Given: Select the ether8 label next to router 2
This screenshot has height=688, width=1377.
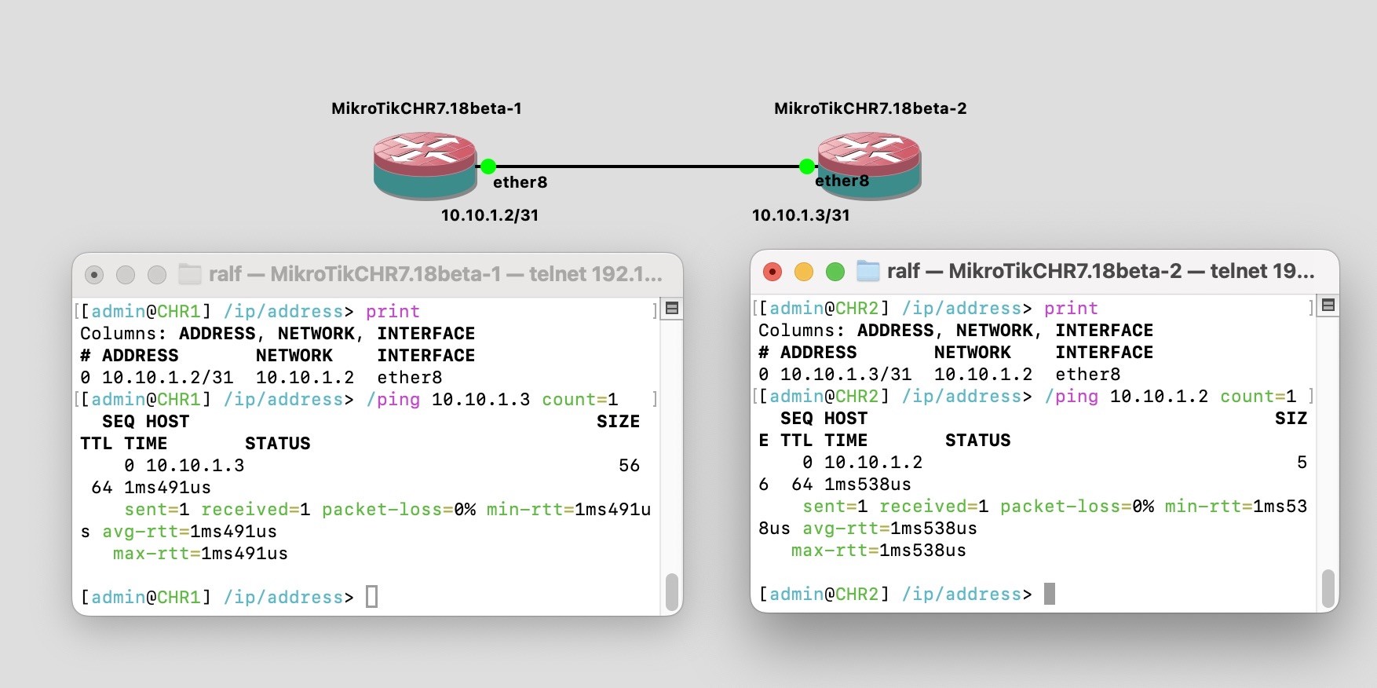Looking at the screenshot, I should 842,181.
